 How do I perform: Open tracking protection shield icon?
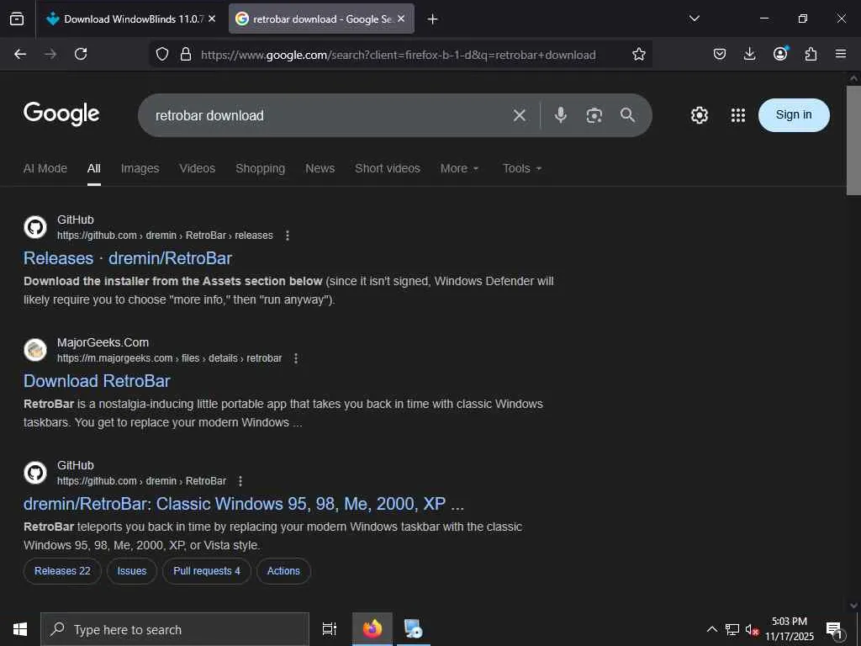(162, 54)
